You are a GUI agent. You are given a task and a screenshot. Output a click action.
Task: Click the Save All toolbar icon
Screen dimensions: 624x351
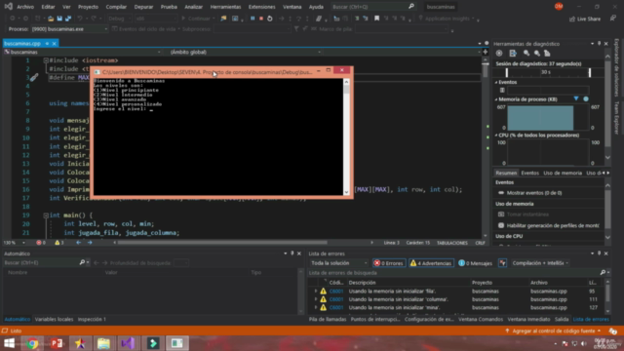click(68, 19)
